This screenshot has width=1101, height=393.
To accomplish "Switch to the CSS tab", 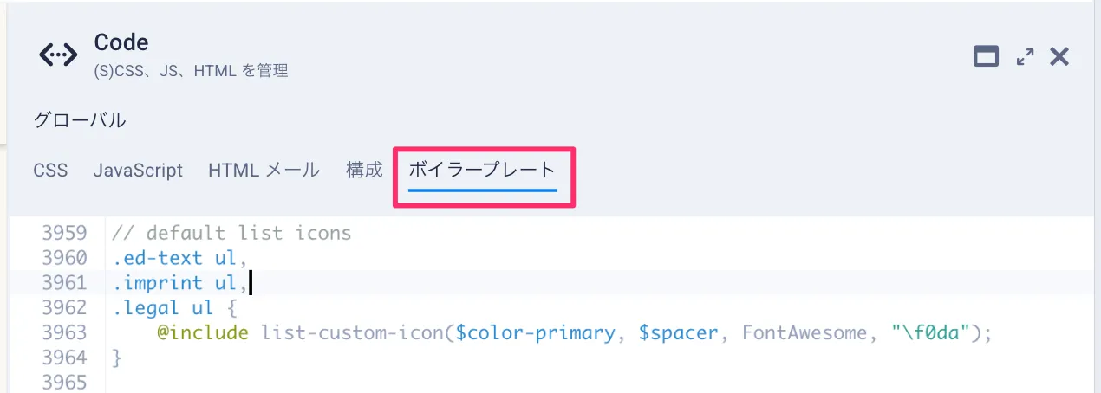I will tap(50, 171).
